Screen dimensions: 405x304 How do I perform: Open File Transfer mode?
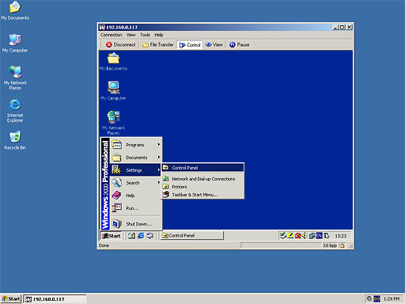pos(158,44)
